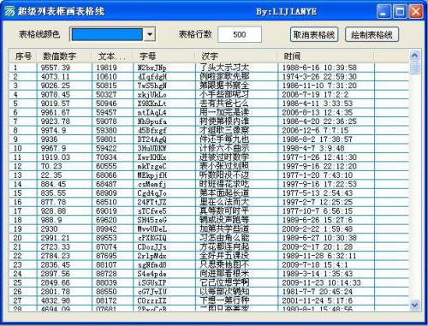The width and height of the screenshot is (428, 326).
Task: Click the 文本 column header
Action: pos(112,56)
